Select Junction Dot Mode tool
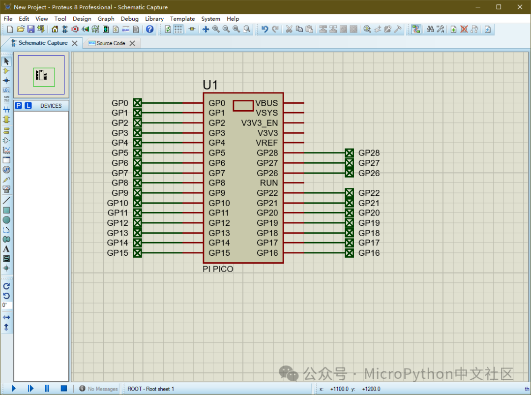Viewport: 531px width, 395px height. pyautogui.click(x=6, y=81)
